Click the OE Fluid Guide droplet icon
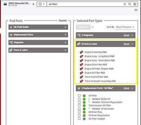This screenshot has width=141, height=125. click(11, 27)
